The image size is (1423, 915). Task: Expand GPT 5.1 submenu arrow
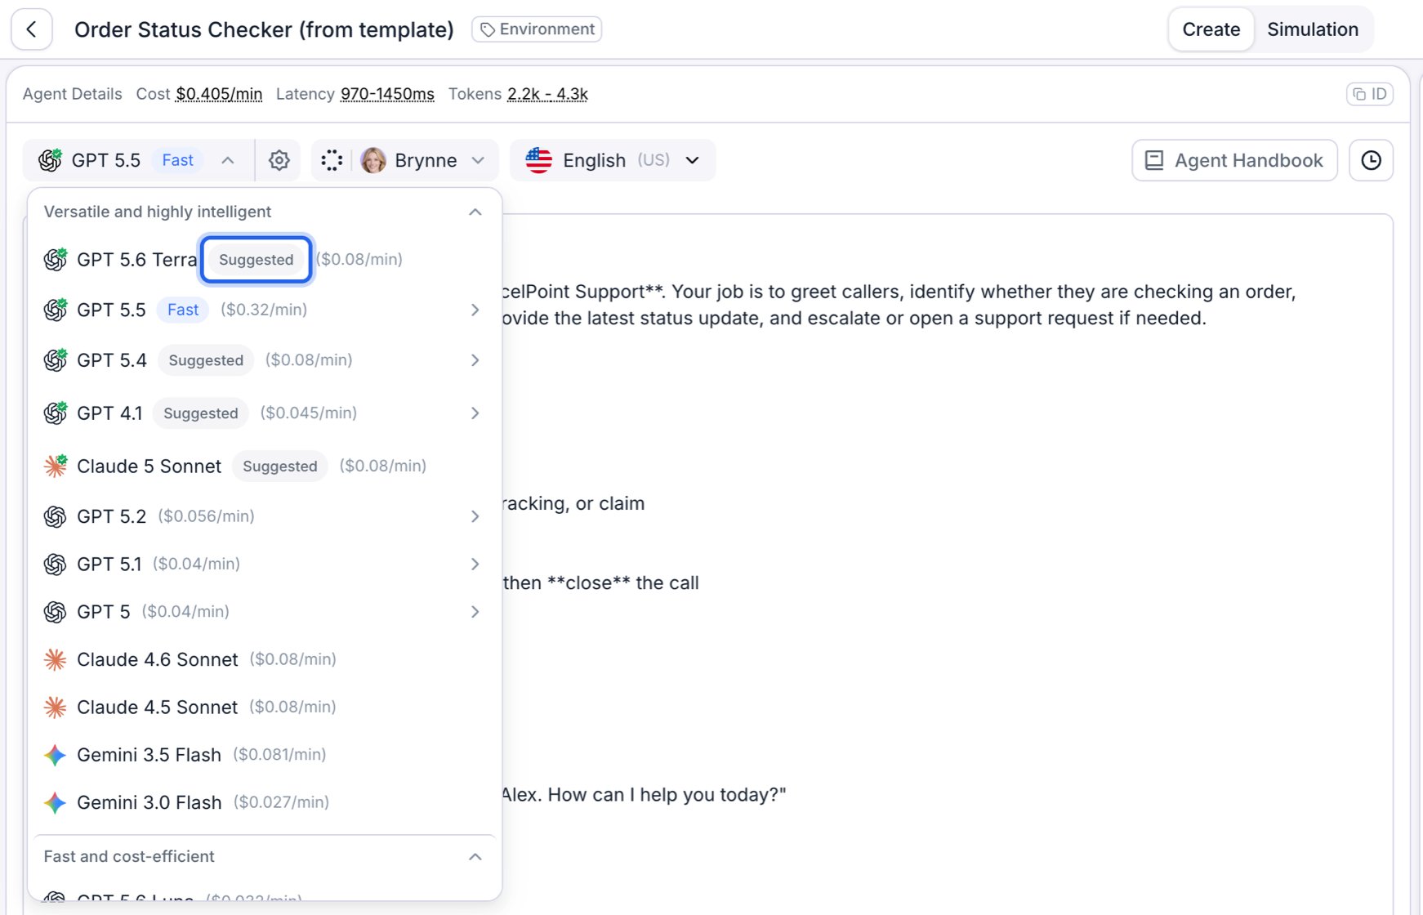(x=475, y=565)
